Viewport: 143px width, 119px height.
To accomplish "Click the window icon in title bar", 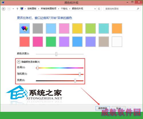I will [3, 2].
